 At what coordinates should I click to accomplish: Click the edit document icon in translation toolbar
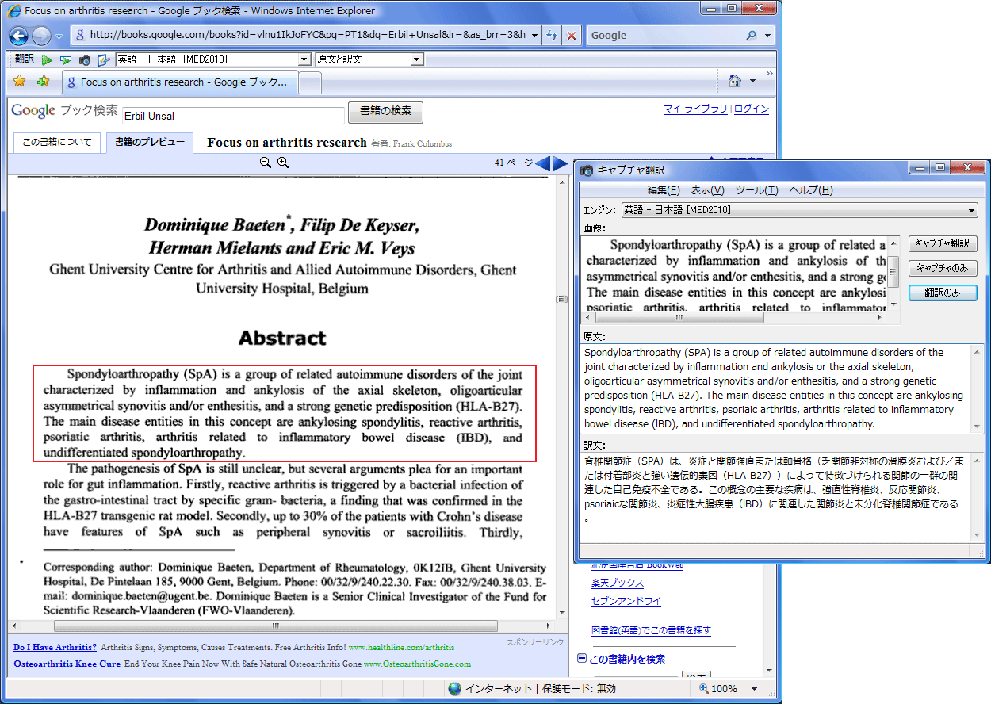[103, 59]
